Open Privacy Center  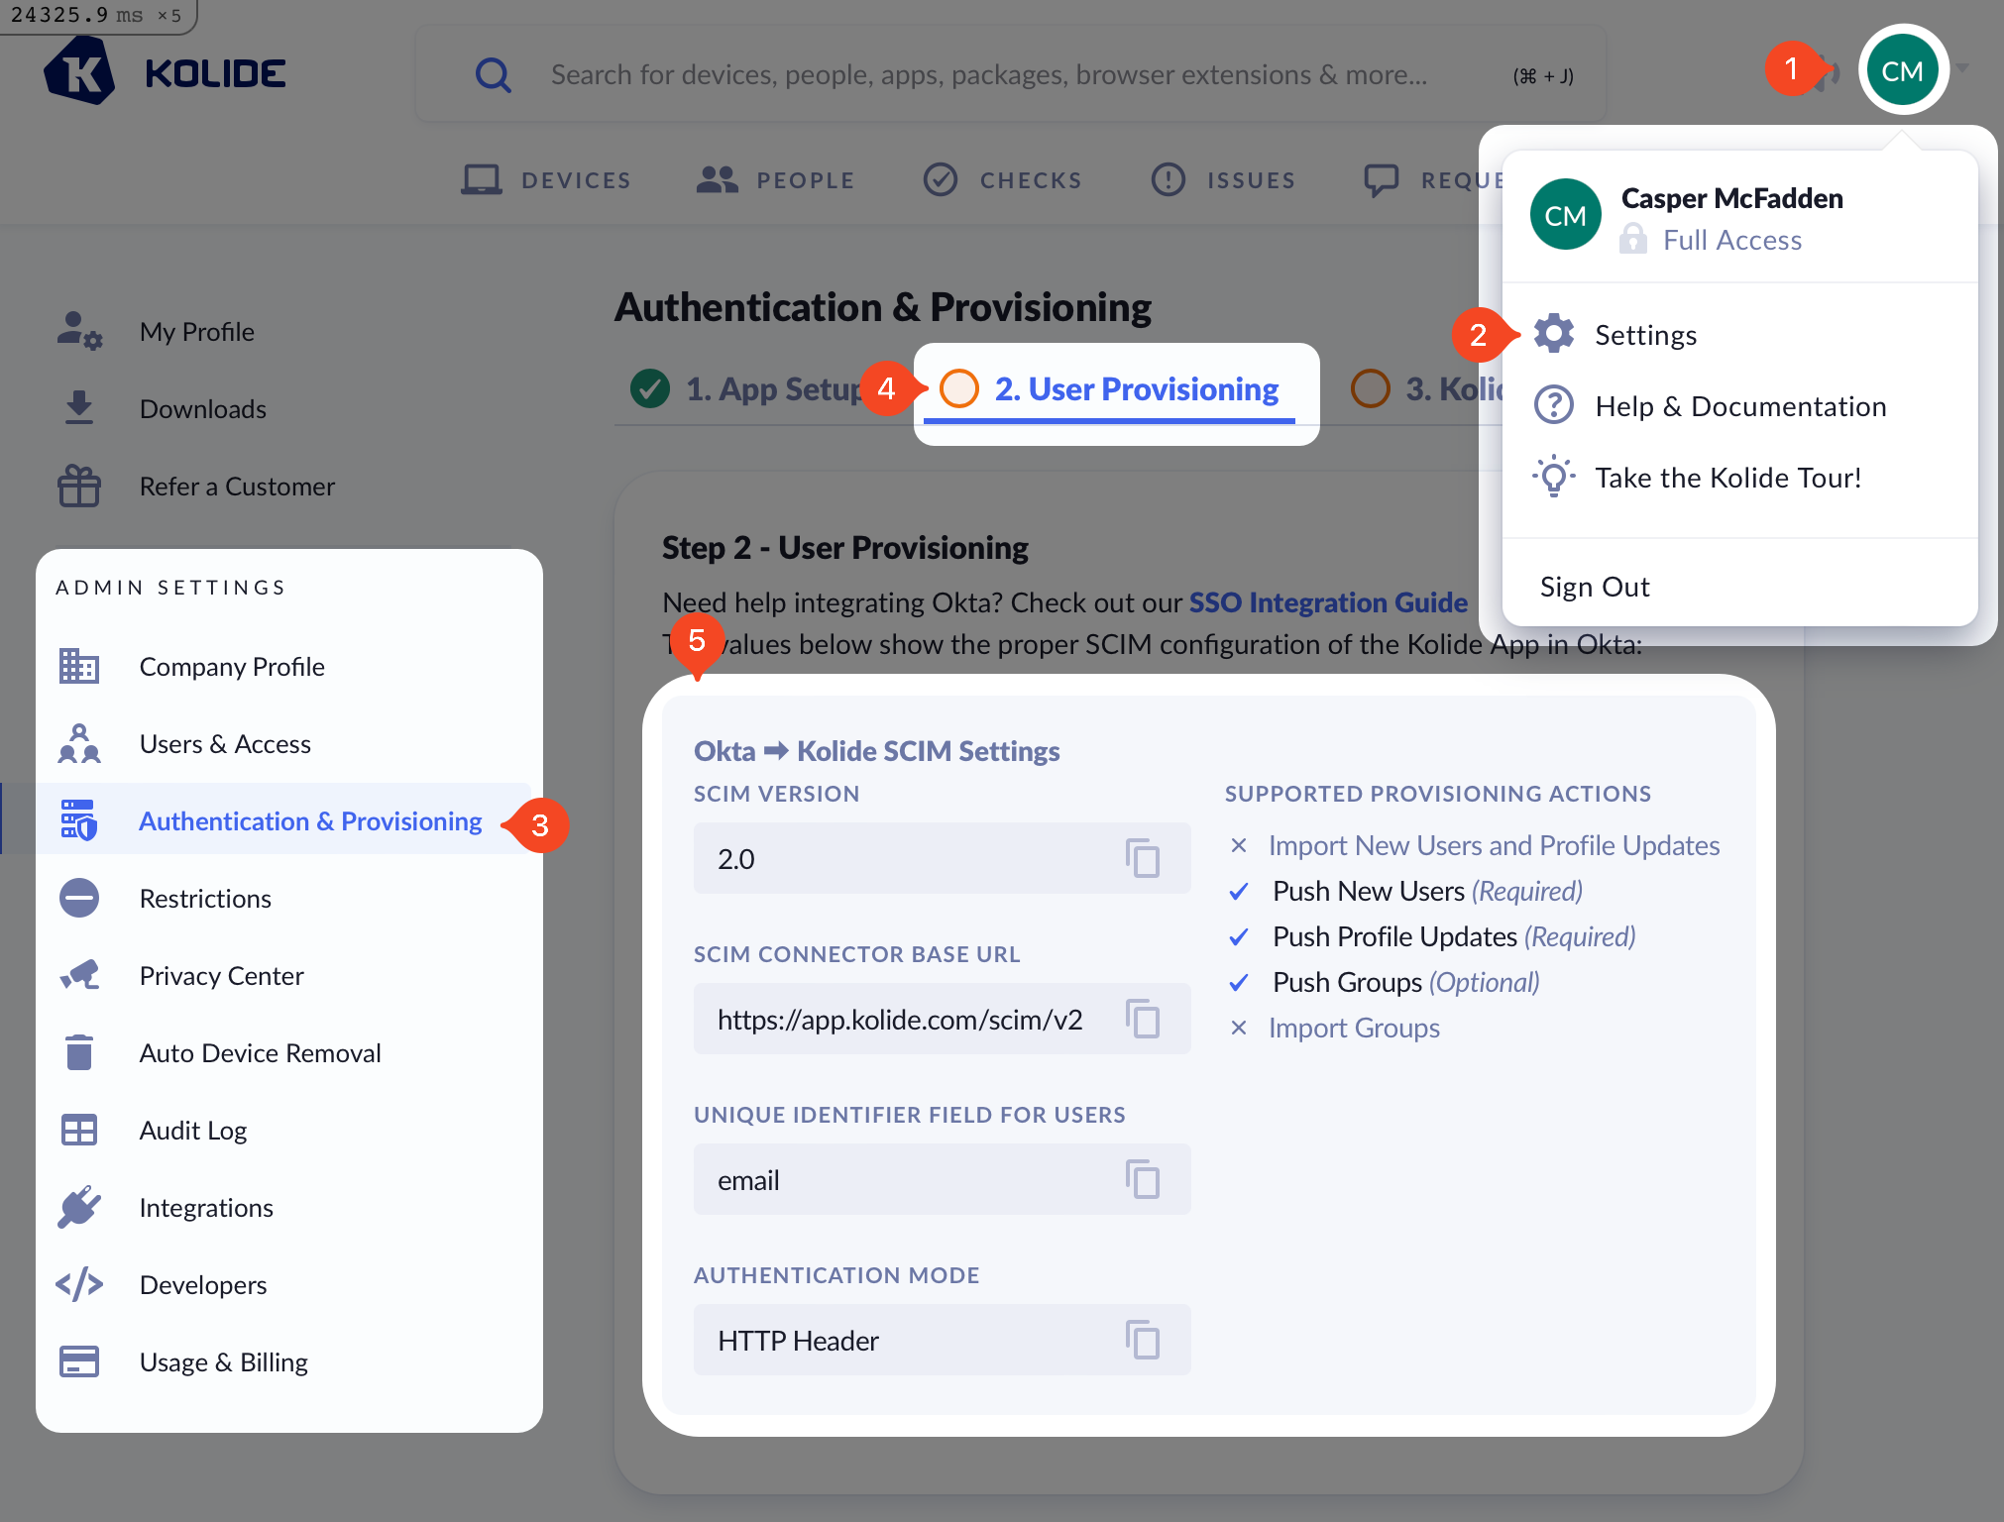point(221,975)
